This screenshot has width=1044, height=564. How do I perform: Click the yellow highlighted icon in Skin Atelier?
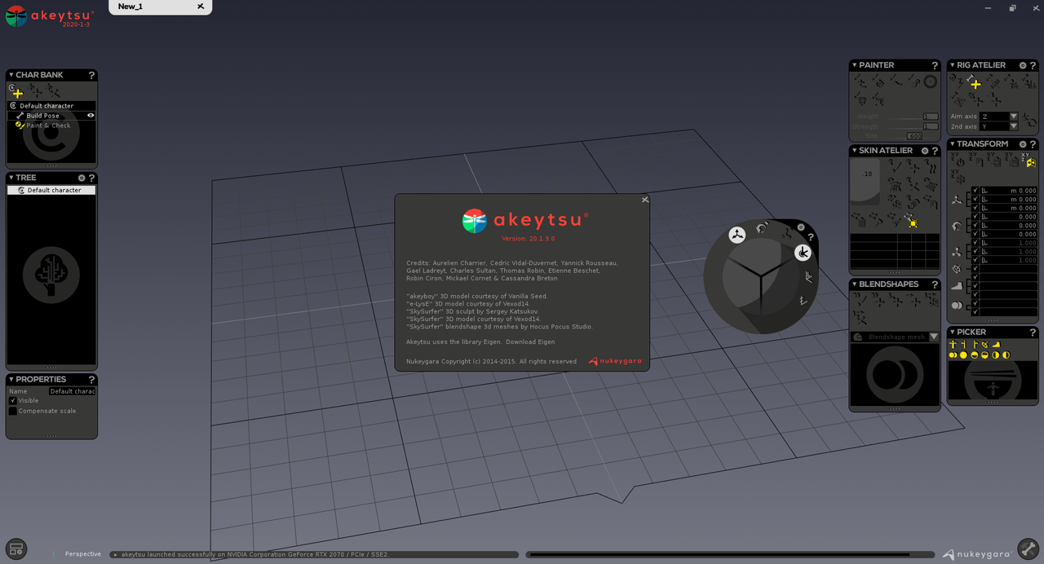click(x=913, y=223)
